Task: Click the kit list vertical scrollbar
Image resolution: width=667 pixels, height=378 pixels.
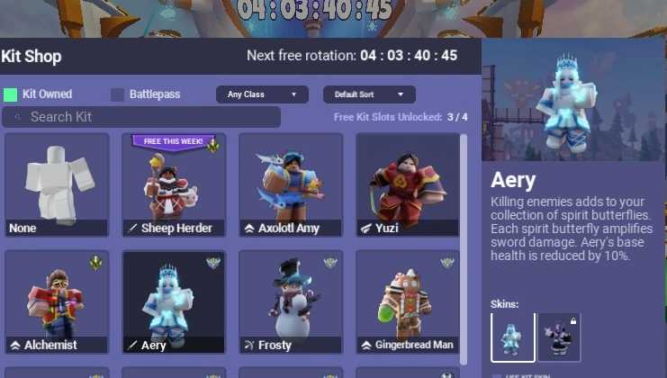Action: (x=464, y=248)
